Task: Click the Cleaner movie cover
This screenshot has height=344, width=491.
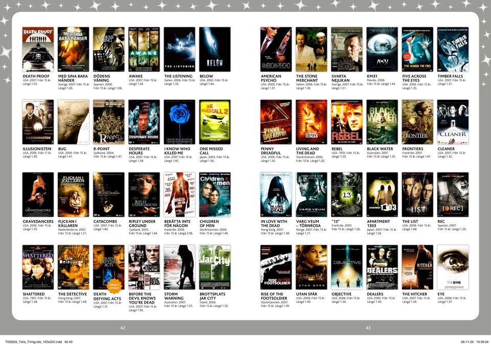Action: pyautogui.click(x=453, y=122)
